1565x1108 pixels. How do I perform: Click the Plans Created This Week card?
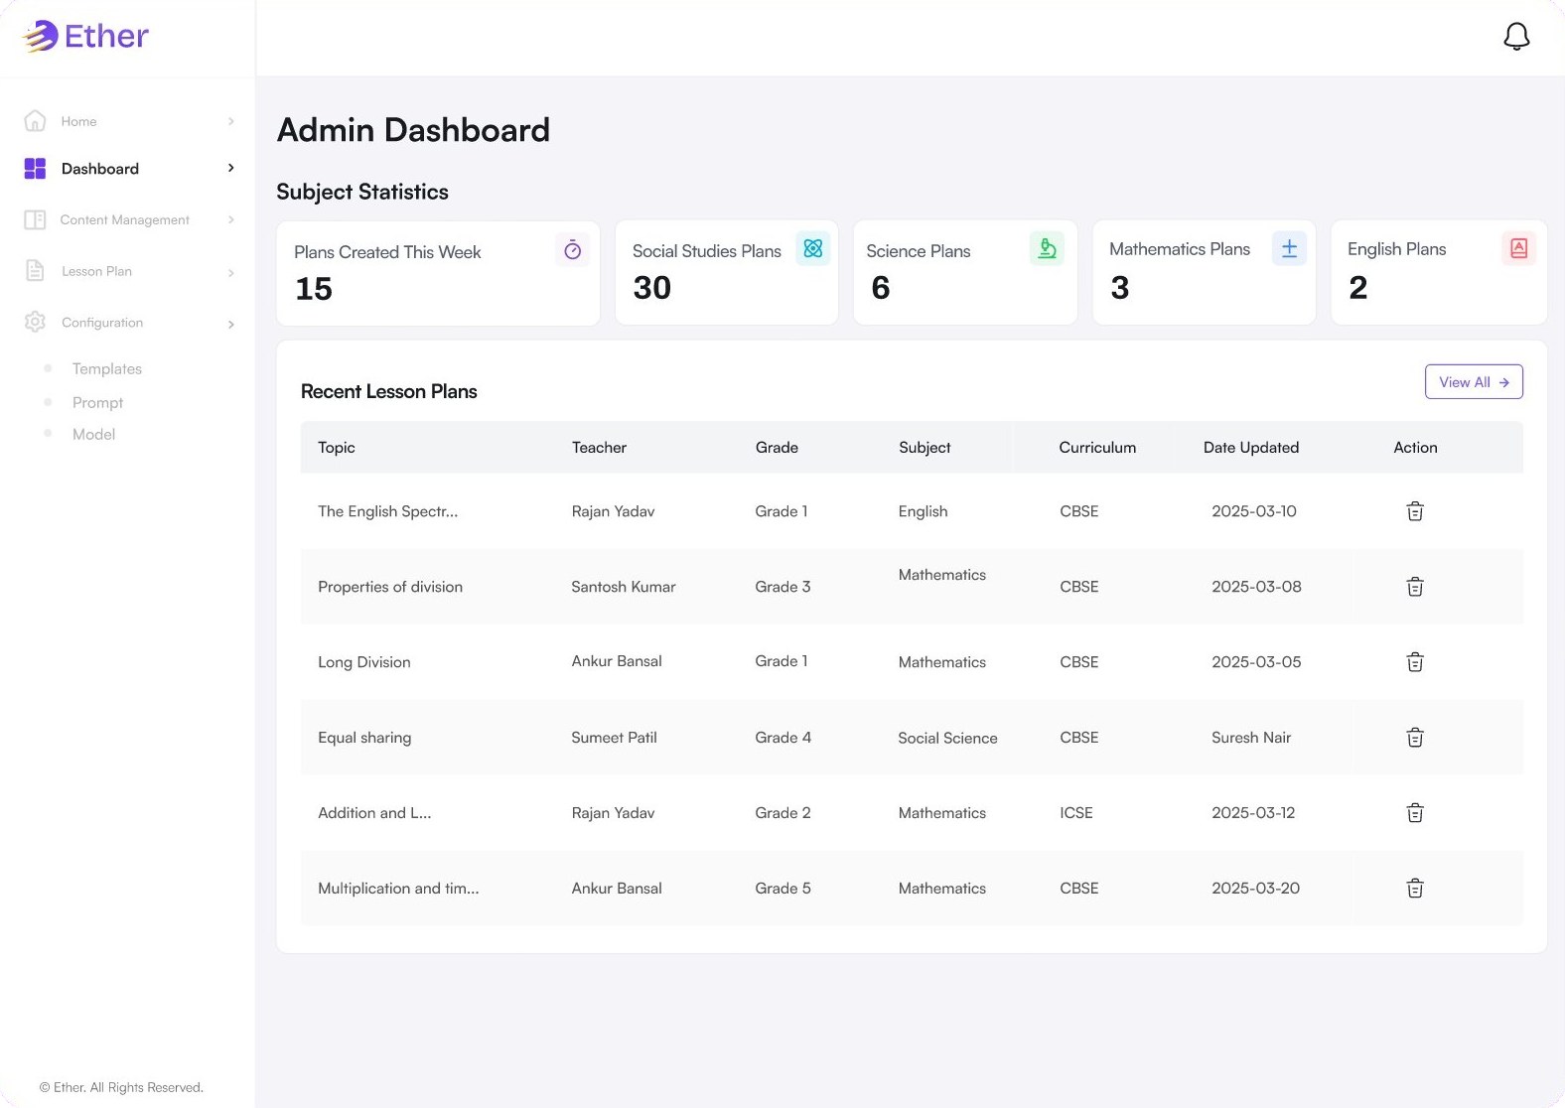[x=438, y=273]
